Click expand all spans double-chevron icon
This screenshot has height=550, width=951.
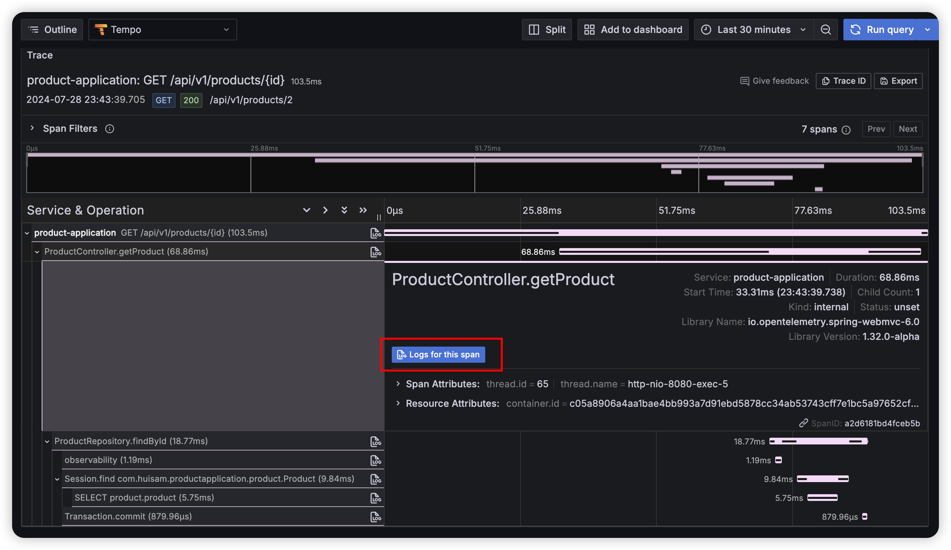click(x=344, y=210)
